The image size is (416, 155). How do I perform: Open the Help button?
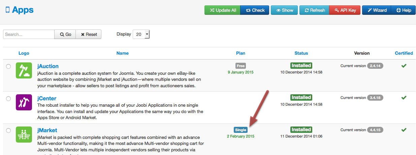[403, 10]
